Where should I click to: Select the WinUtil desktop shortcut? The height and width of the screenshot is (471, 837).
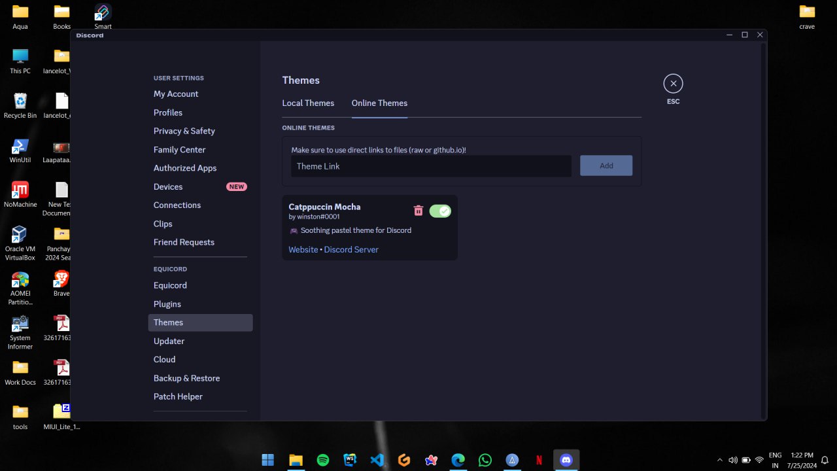click(20, 150)
